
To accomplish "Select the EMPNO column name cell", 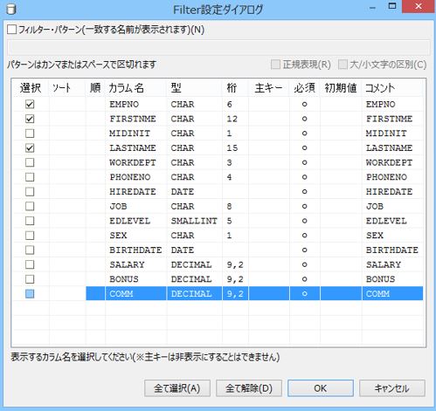I will [x=136, y=104].
